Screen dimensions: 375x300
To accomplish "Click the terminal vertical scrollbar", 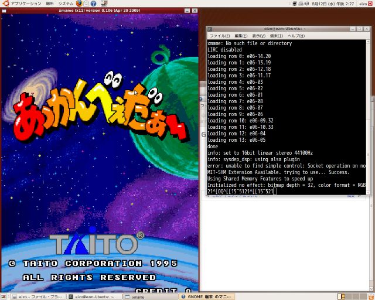I will (368, 117).
